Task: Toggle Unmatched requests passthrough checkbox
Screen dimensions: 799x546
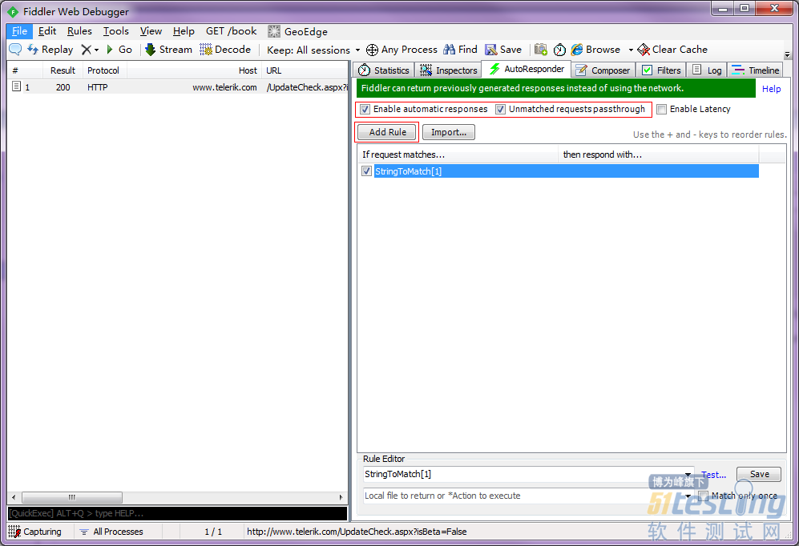Action: click(x=500, y=109)
